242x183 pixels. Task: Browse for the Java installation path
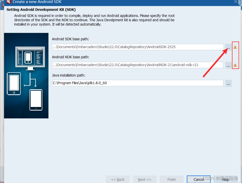228,83
